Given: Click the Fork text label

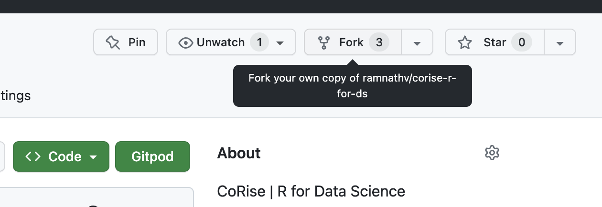Looking at the screenshot, I should point(351,42).
